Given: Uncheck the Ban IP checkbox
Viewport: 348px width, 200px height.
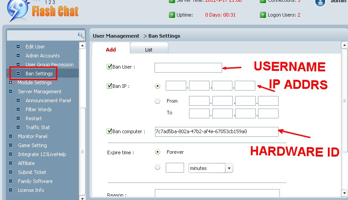Looking at the screenshot, I should 109,86.
